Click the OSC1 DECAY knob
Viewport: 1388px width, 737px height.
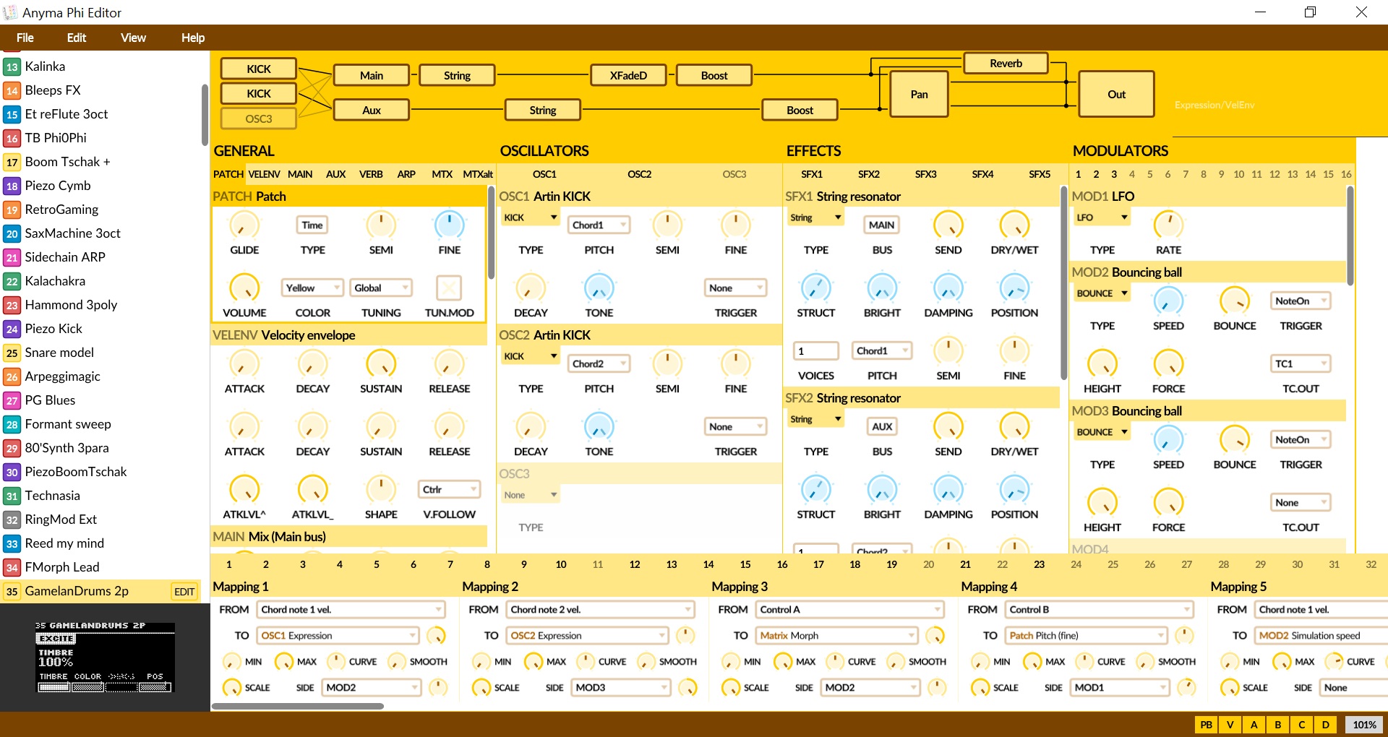click(531, 288)
